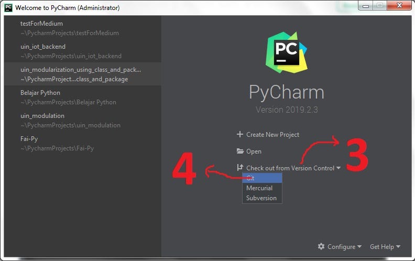Open the uin_iot_backend recent project
Screen dimensions: 415x261
83,51
